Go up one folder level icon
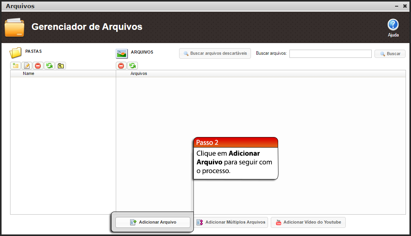 point(61,66)
